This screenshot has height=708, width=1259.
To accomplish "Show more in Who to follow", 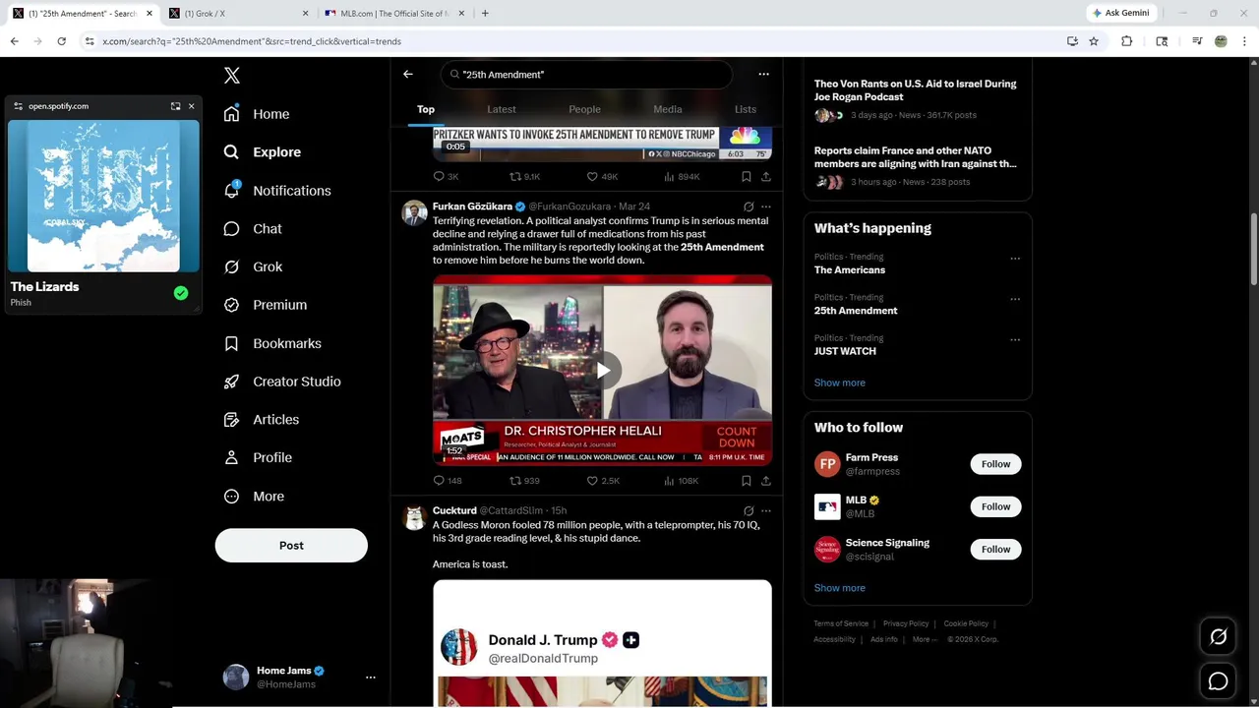I will pyautogui.click(x=840, y=588).
